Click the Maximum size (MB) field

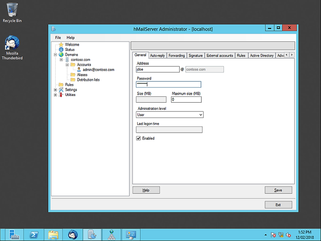pos(186,100)
